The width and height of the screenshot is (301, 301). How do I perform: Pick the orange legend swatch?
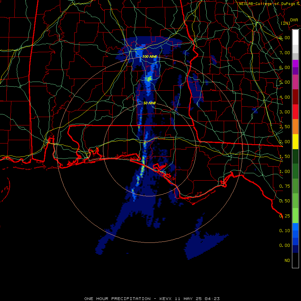pyautogui.click(x=295, y=127)
